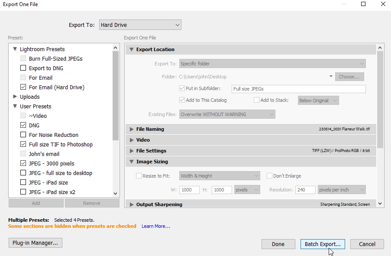Toggle the For Email preset checkbox

coord(23,78)
